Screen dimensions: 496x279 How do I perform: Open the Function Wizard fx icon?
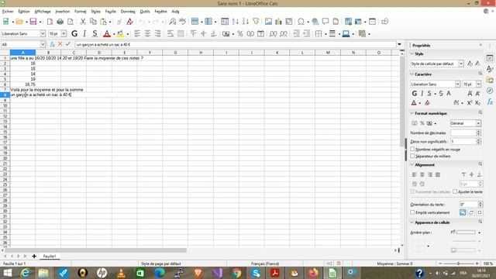point(52,44)
